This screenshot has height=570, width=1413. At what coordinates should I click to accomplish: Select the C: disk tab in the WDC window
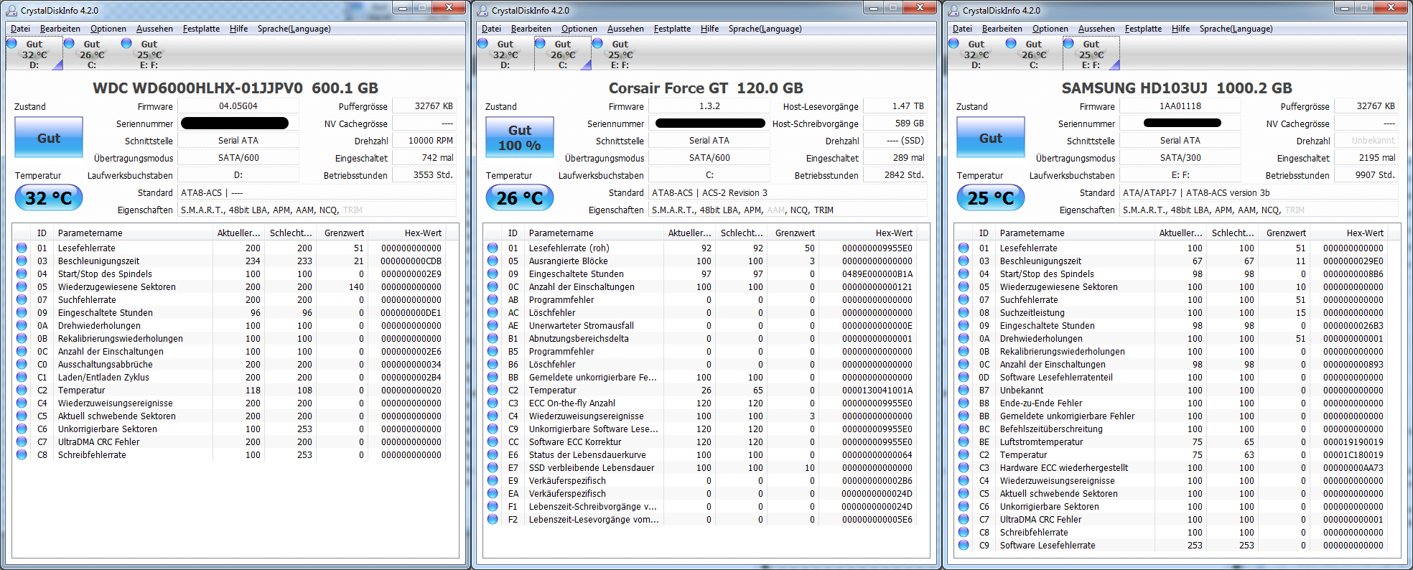tap(92, 54)
